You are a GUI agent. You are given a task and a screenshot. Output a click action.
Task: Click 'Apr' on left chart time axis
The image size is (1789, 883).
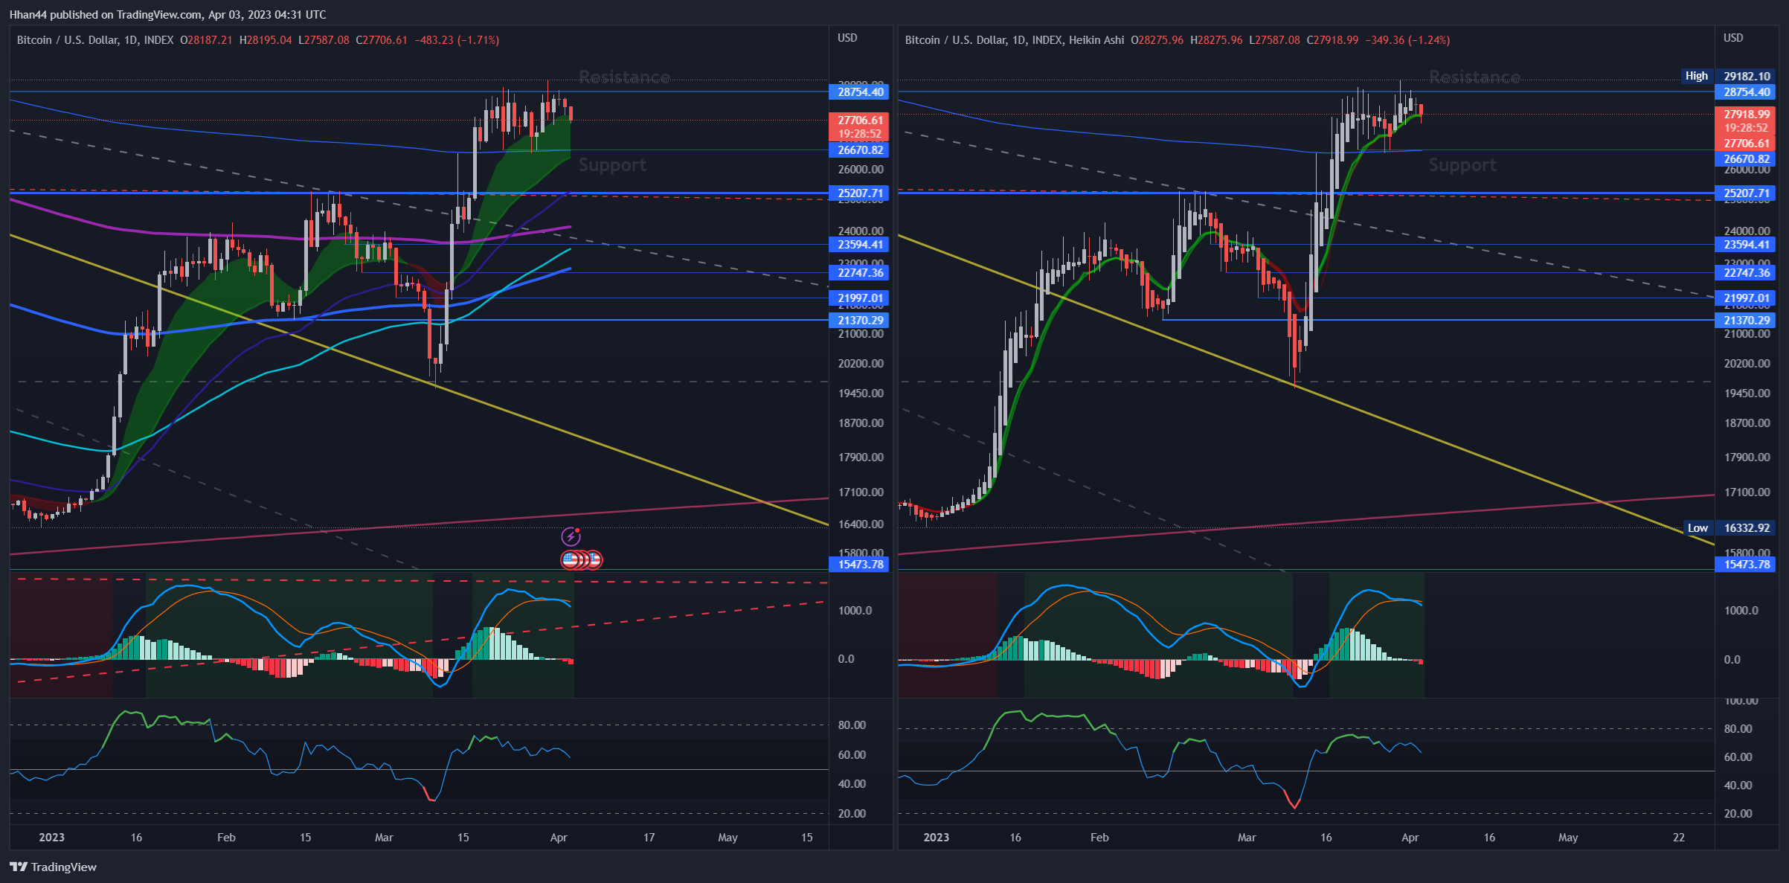pos(559,838)
